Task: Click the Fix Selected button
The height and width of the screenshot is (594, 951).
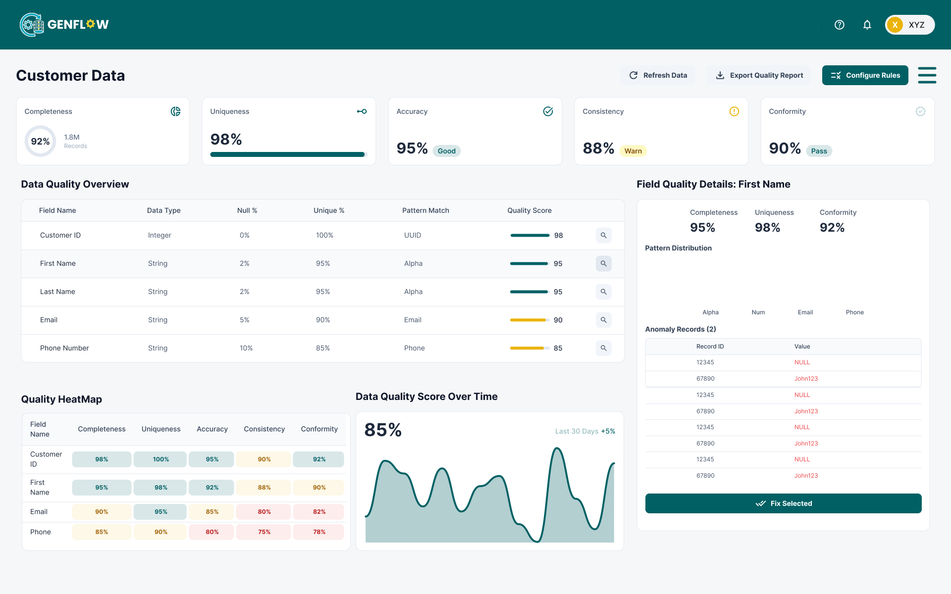Action: point(783,503)
